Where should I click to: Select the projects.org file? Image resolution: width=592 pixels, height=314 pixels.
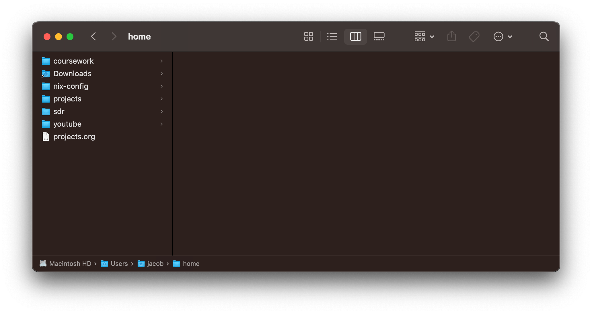pos(74,137)
